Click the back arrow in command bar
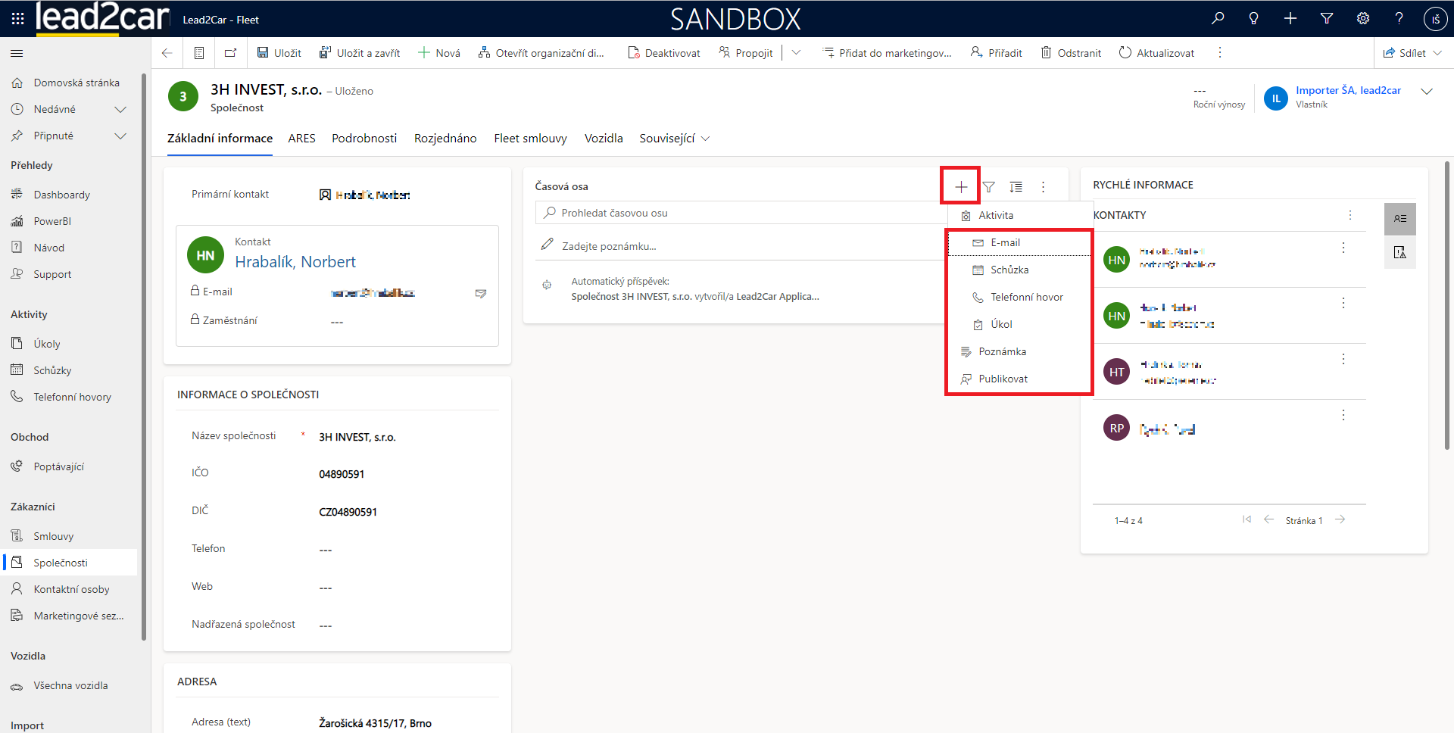The image size is (1454, 733). [167, 53]
